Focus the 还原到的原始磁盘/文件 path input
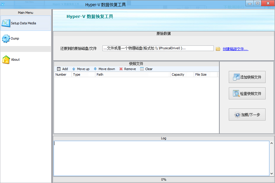Viewport: 275px width, 183px height. (x=158, y=48)
